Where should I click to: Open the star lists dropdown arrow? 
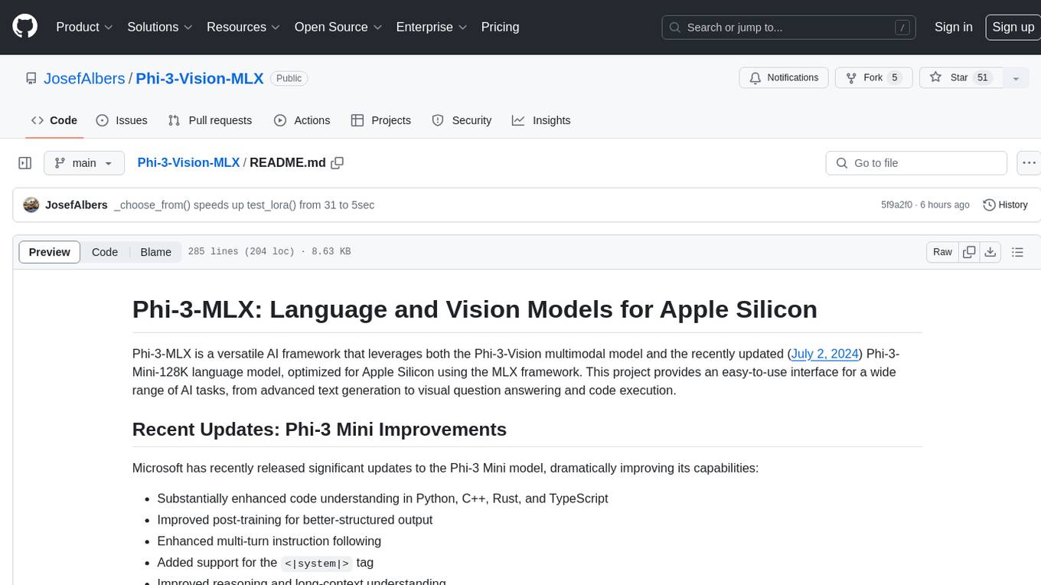pyautogui.click(x=1016, y=78)
